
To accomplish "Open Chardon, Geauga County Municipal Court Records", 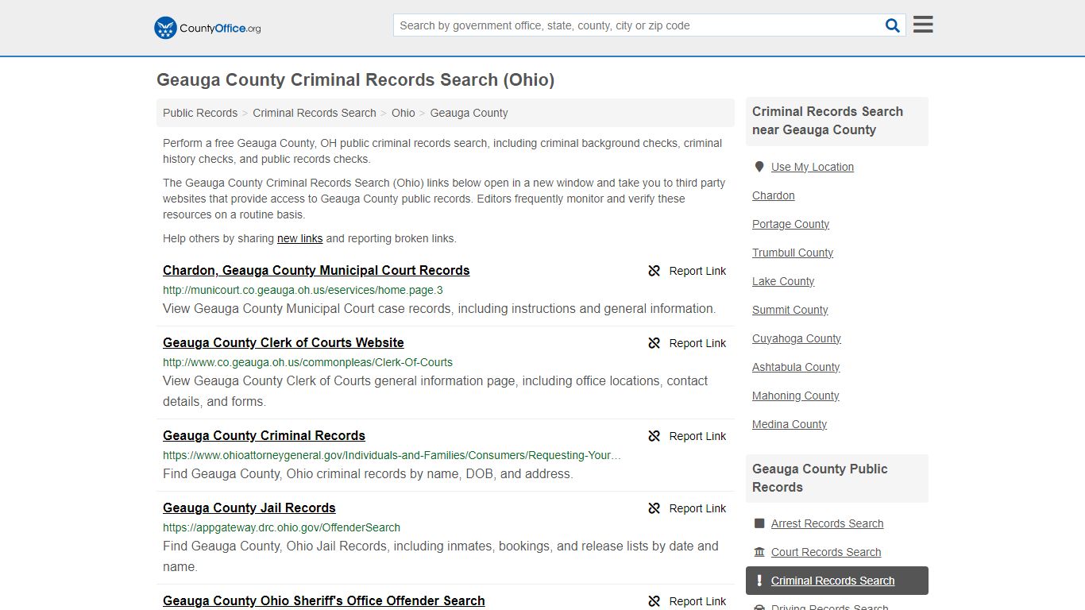I will pyautogui.click(x=316, y=270).
